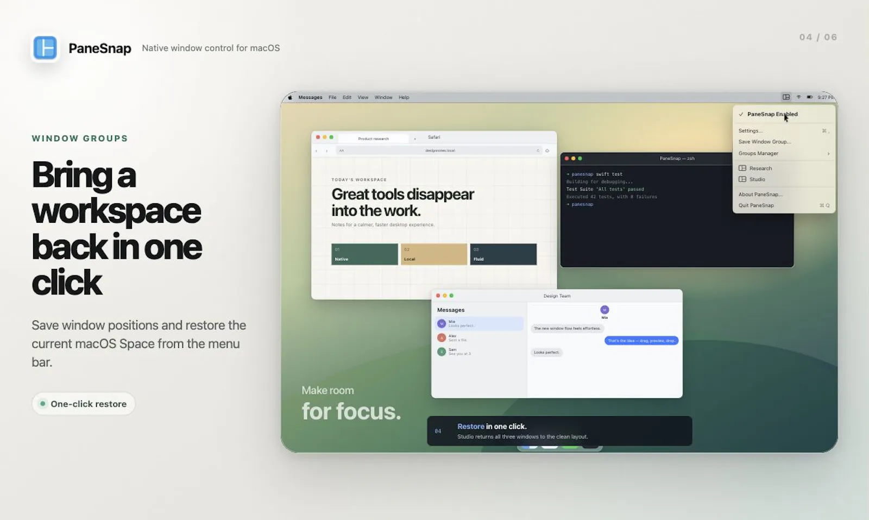Image resolution: width=869 pixels, height=520 pixels.
Task: Click the share icon right of Safari address bar
Action: [547, 151]
